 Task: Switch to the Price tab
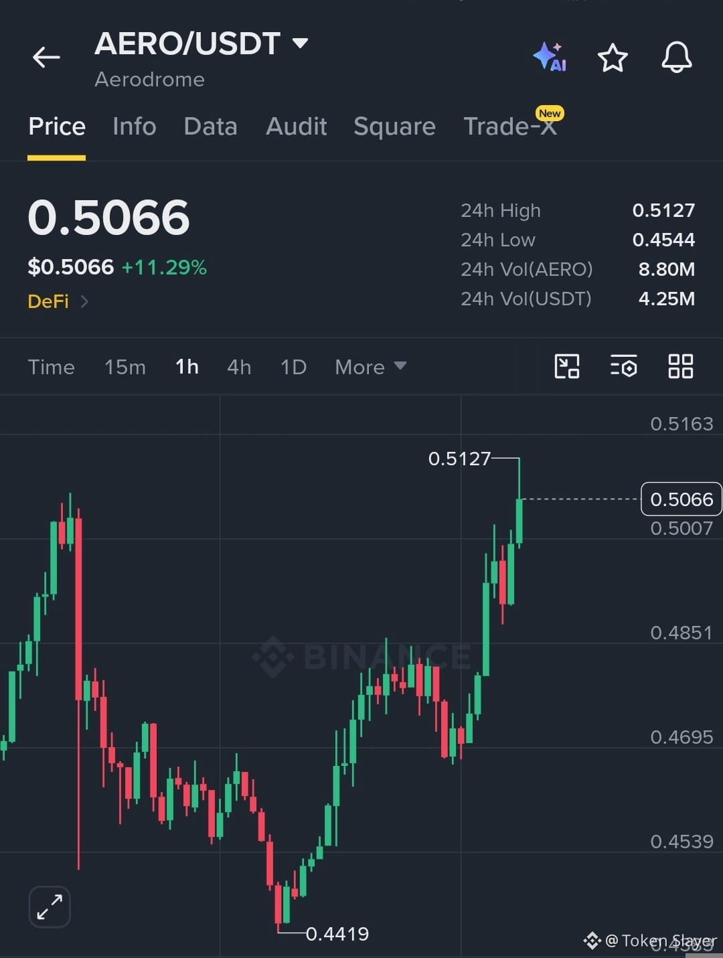pyautogui.click(x=57, y=127)
